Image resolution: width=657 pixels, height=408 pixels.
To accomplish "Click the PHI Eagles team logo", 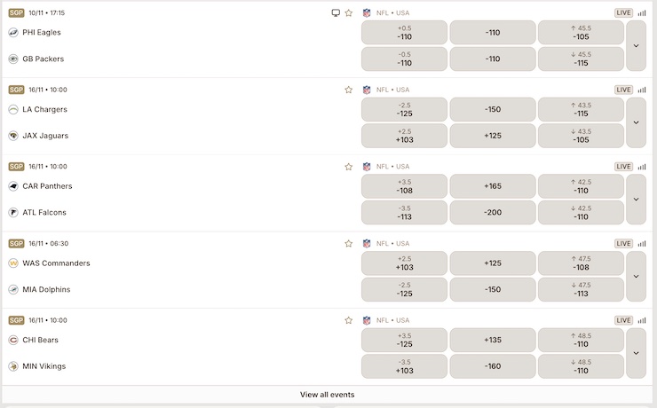I will [x=13, y=33].
